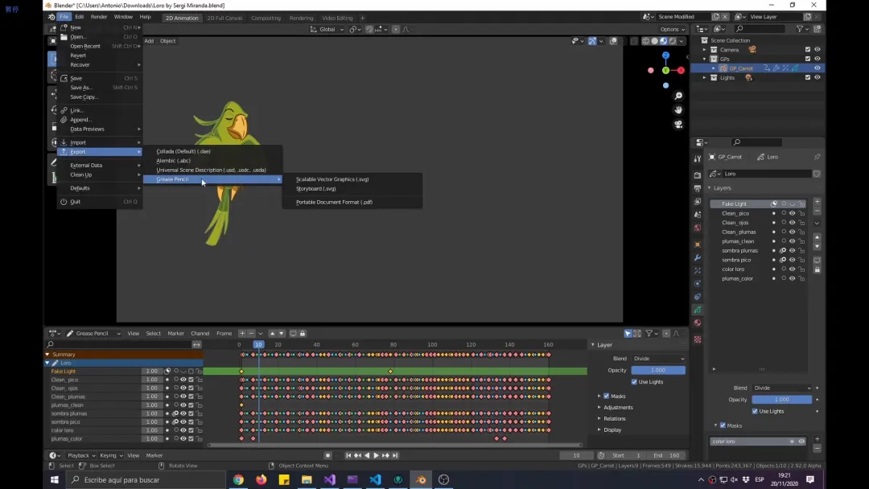Adjust Opacity slider in properties panel
This screenshot has width=869, height=489.
point(782,399)
